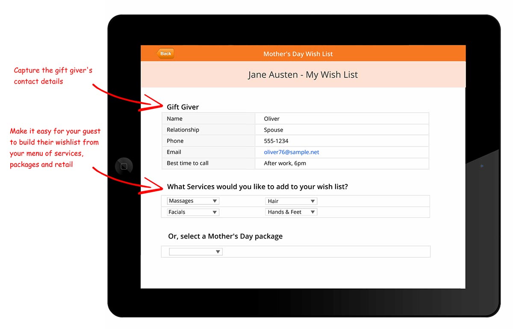Click the Back button in the orange header
Viewport: 513px width, 329px height.
tap(165, 53)
